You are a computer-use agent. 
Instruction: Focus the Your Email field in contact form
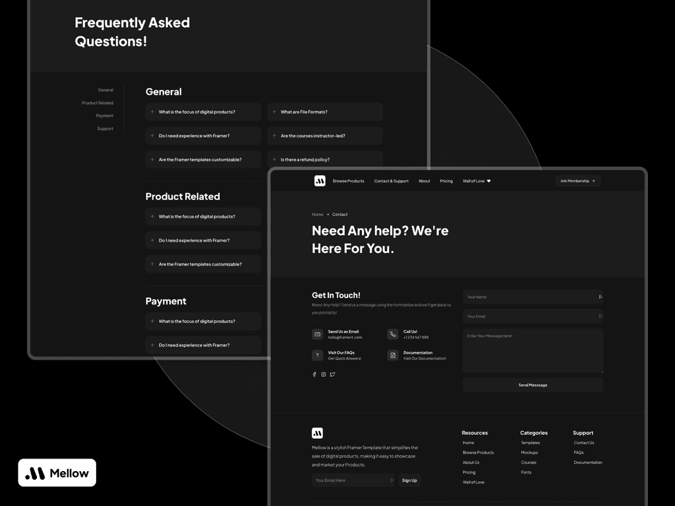pos(533,316)
